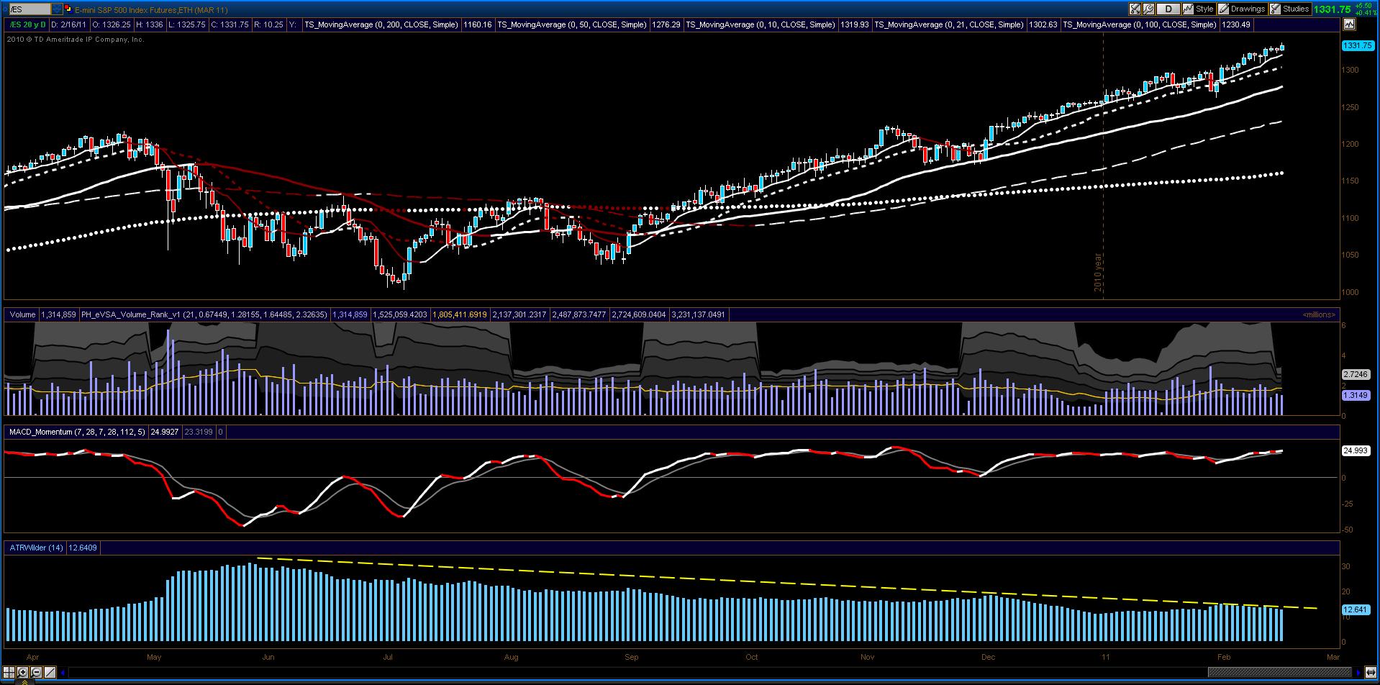Screen dimensions: 1380x685
Task: Click the 24.9927 MACD header value
Action: (x=165, y=432)
